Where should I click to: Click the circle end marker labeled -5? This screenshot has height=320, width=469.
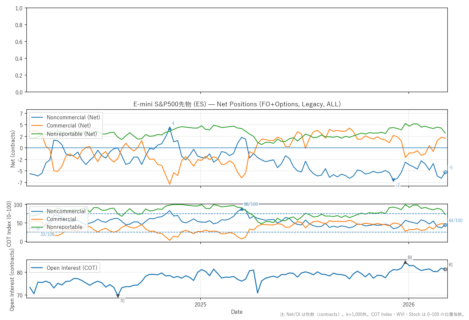coord(445,172)
